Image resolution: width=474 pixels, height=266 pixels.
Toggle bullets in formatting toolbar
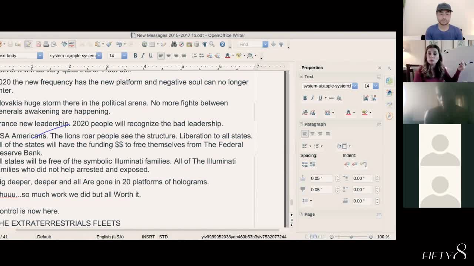(201, 55)
